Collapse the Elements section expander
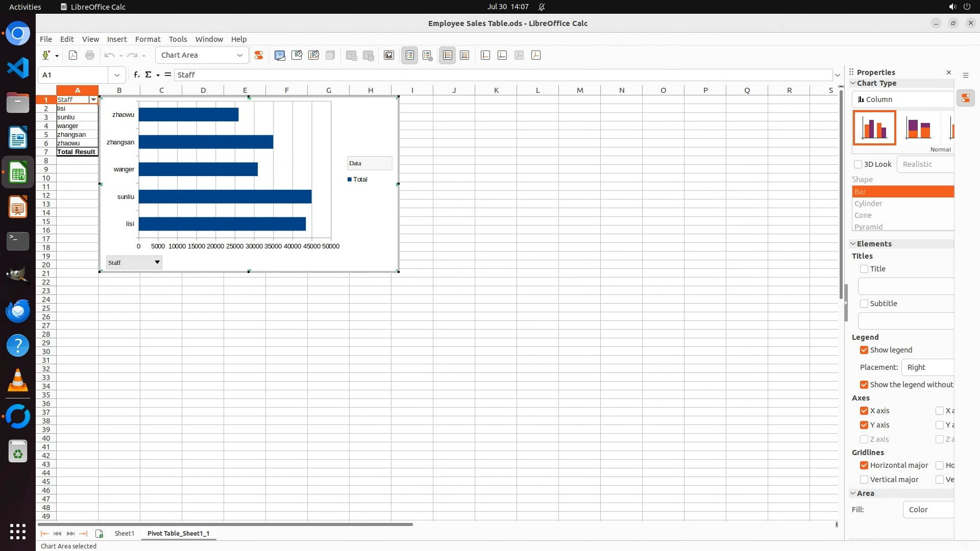Viewport: 980px width, 551px height. [x=853, y=244]
